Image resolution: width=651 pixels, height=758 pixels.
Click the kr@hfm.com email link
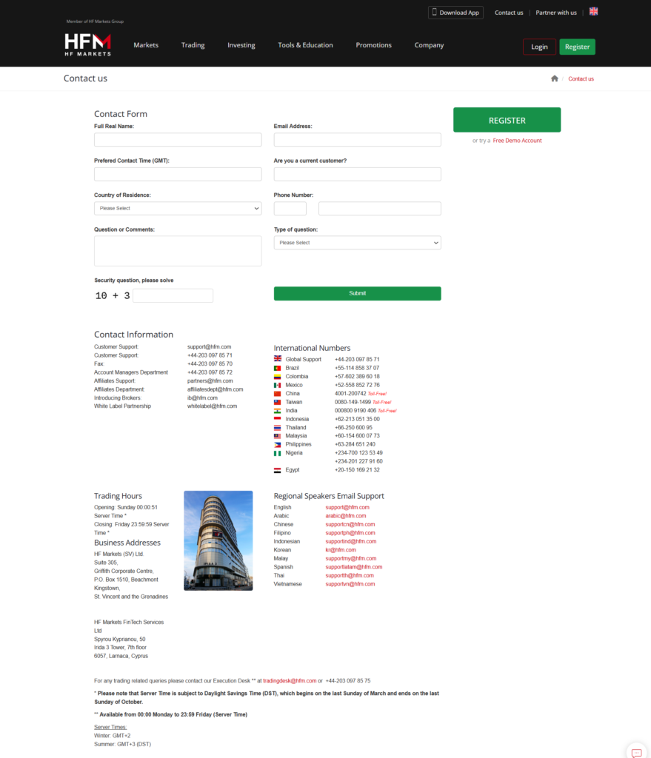[341, 550]
